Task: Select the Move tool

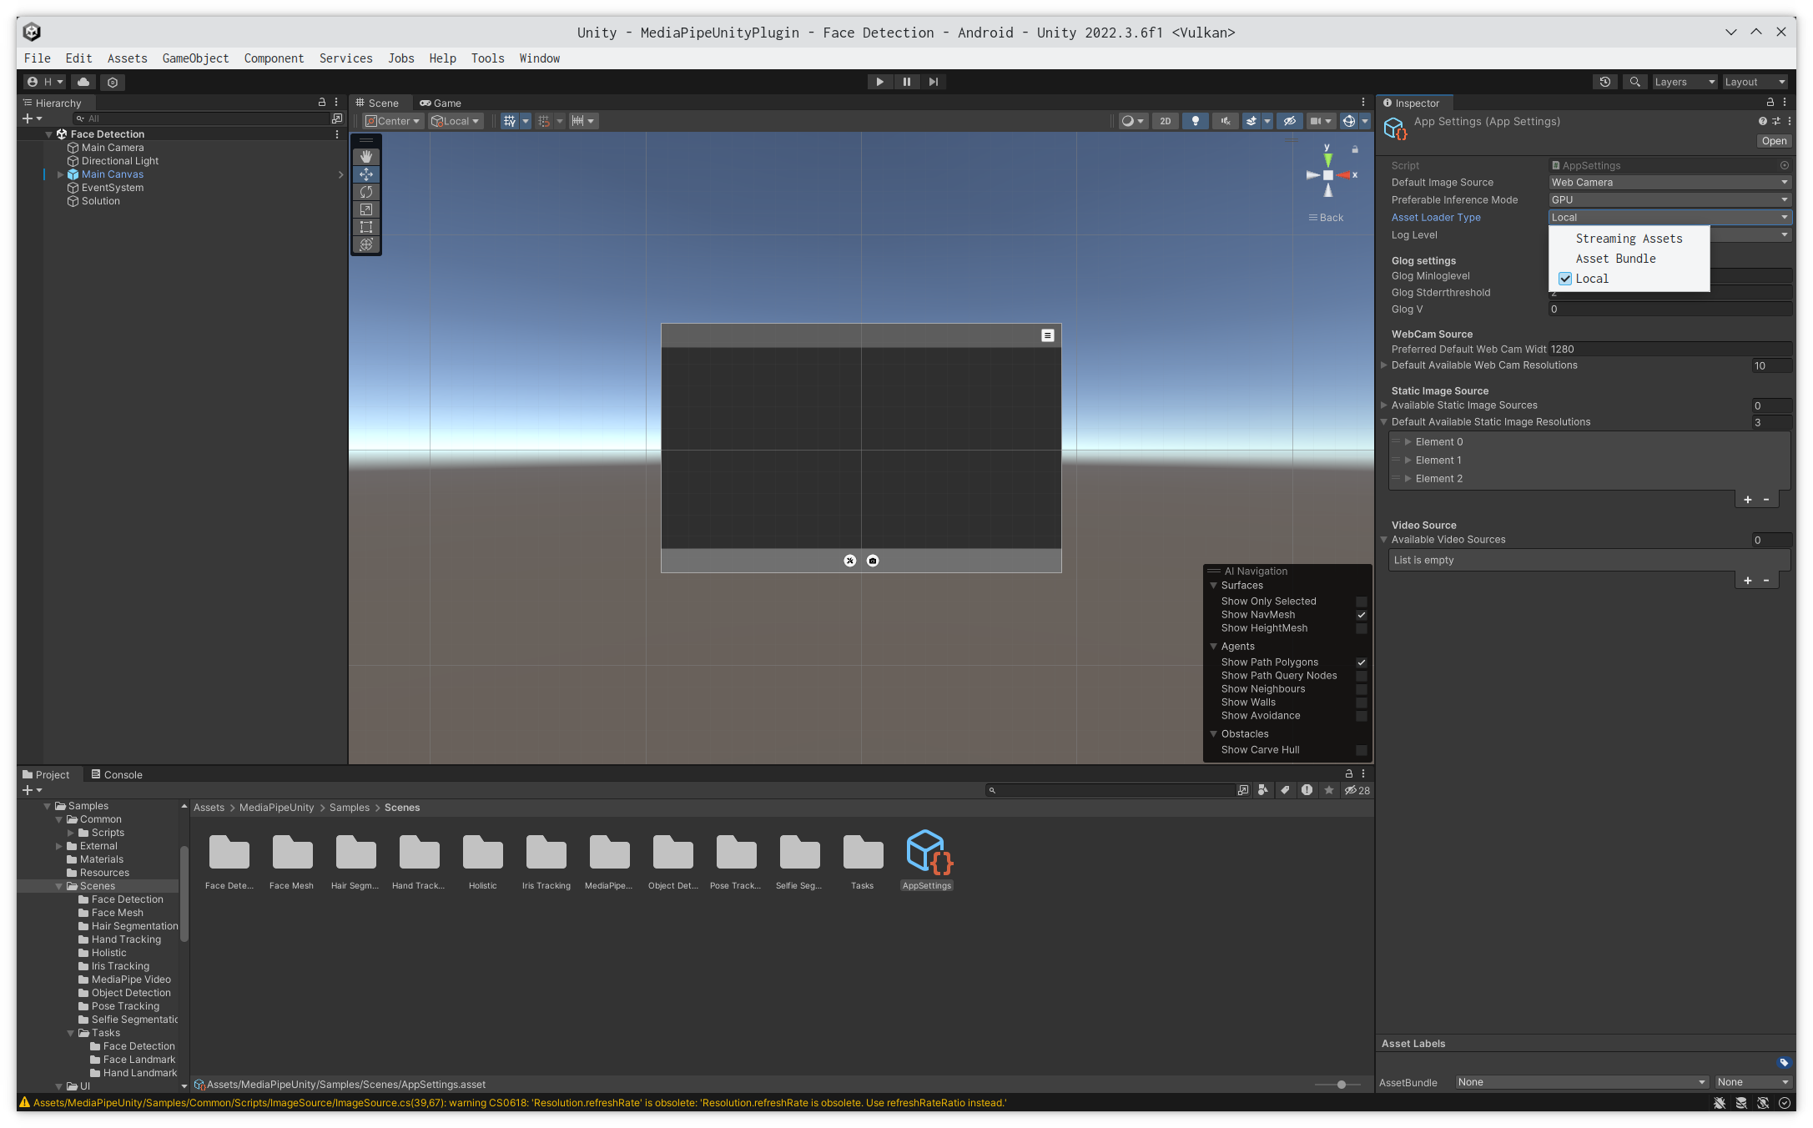Action: (x=366, y=174)
